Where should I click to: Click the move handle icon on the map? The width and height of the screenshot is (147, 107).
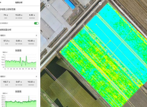48,6
